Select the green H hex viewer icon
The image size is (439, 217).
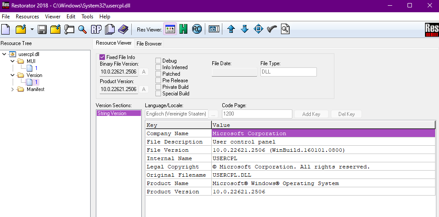183,29
